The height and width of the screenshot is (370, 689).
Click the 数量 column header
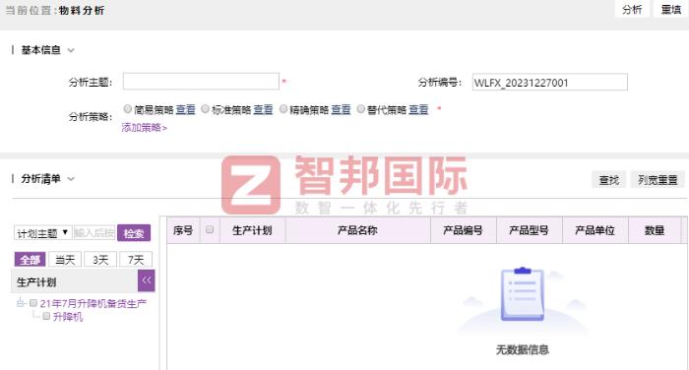pyautogui.click(x=655, y=230)
